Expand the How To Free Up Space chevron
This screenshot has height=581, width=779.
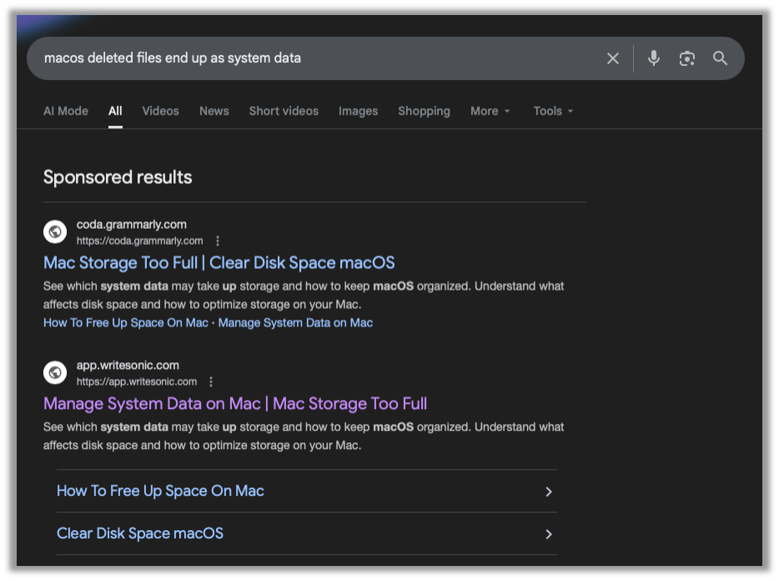coord(549,491)
